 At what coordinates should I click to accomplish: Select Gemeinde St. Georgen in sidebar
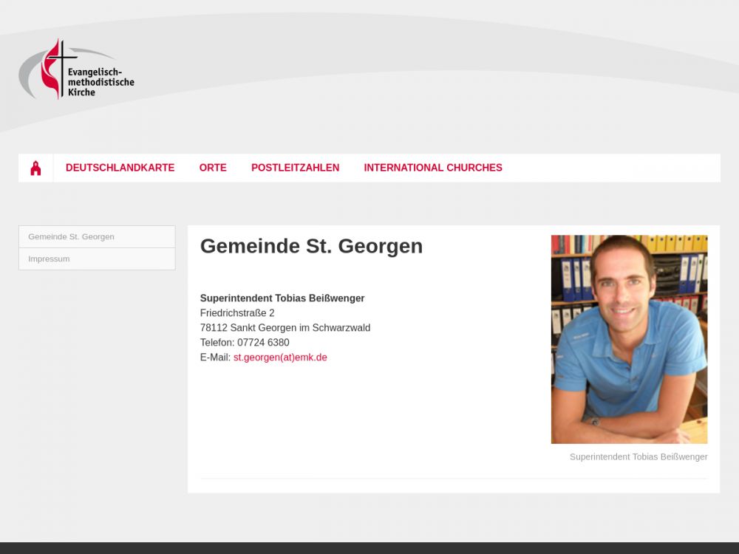[x=97, y=236]
